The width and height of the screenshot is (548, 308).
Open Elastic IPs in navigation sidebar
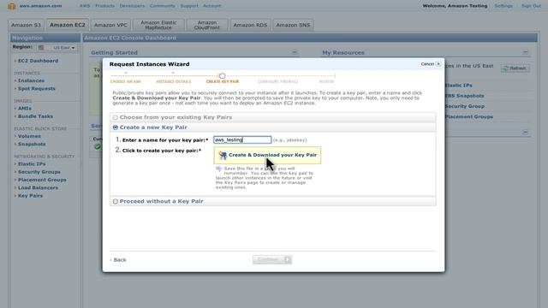pos(32,164)
